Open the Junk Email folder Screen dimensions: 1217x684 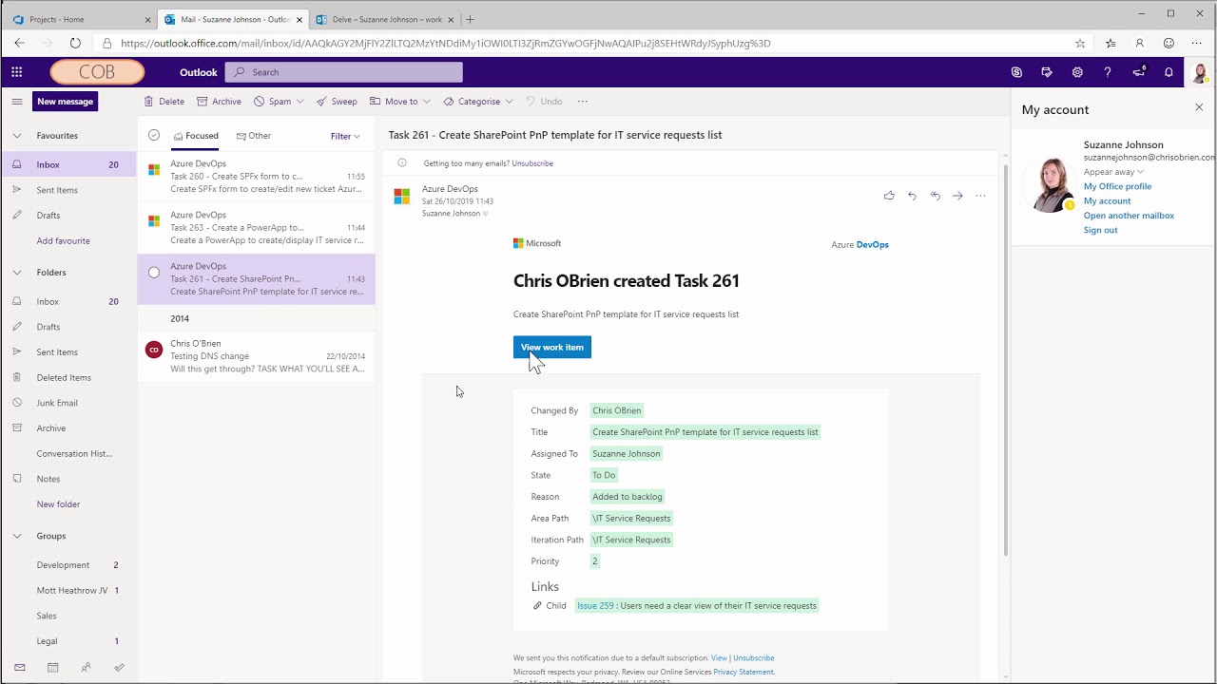(x=57, y=403)
